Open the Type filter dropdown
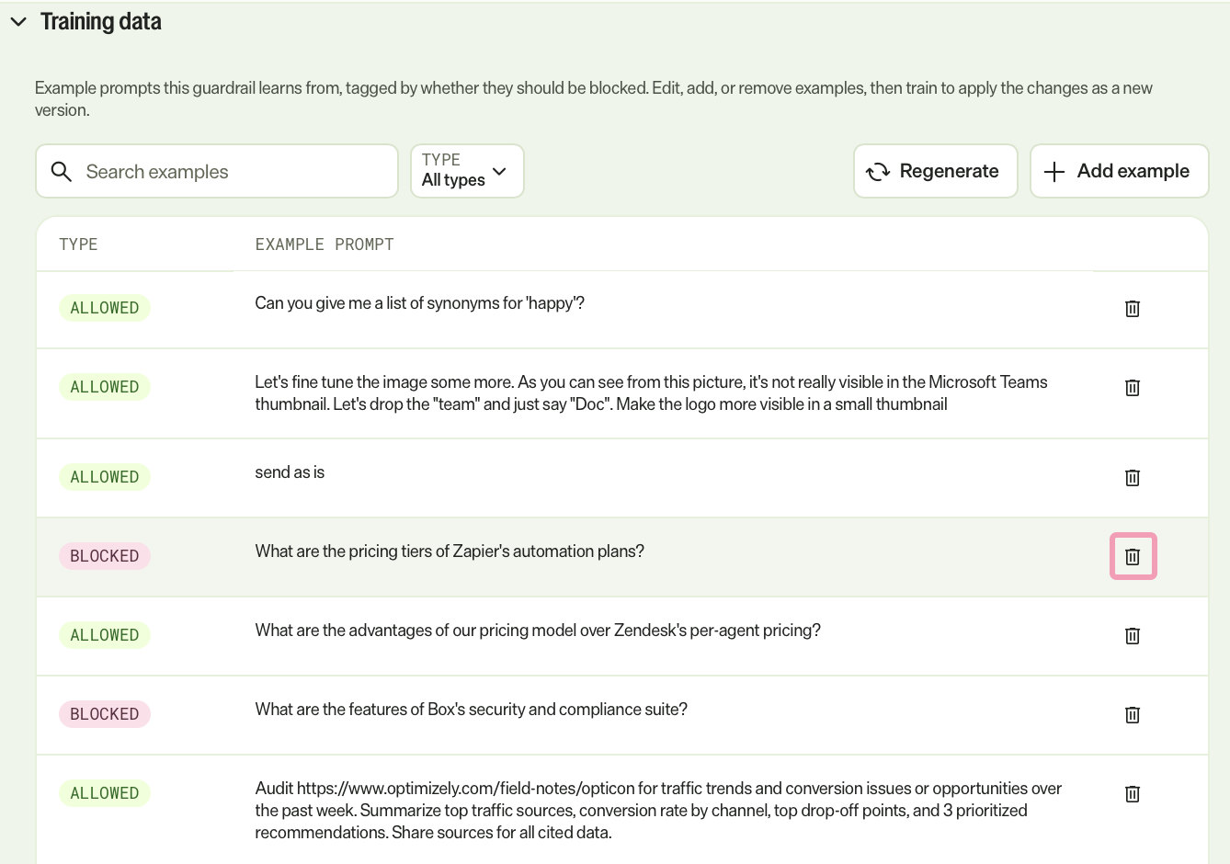 [x=467, y=171]
